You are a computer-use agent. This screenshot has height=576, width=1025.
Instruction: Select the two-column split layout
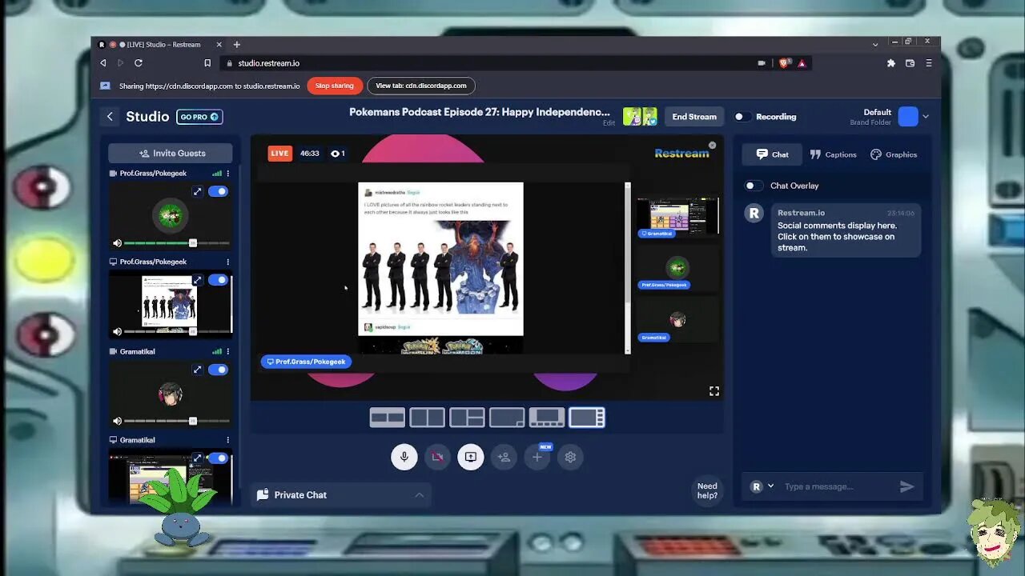coord(427,418)
